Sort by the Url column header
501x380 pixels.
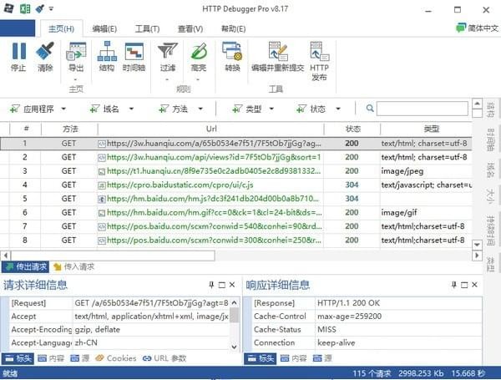click(211, 129)
